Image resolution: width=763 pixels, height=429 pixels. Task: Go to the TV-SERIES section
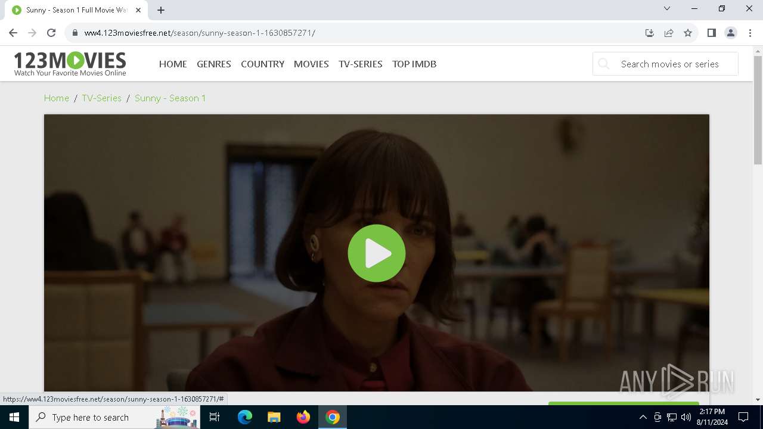(x=361, y=64)
